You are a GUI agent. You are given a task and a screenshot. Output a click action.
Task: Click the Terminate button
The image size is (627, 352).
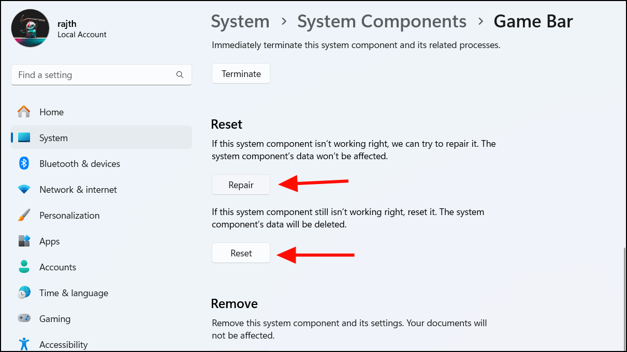[x=241, y=73]
